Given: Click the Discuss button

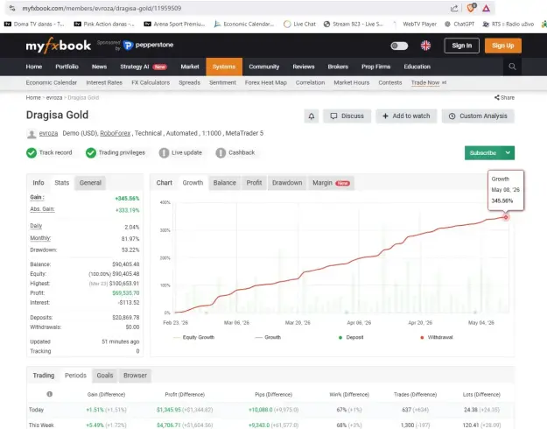Looking at the screenshot, I should click(x=347, y=116).
